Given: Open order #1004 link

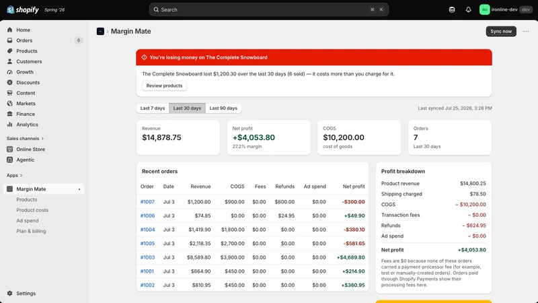Looking at the screenshot, I should 147,230.
